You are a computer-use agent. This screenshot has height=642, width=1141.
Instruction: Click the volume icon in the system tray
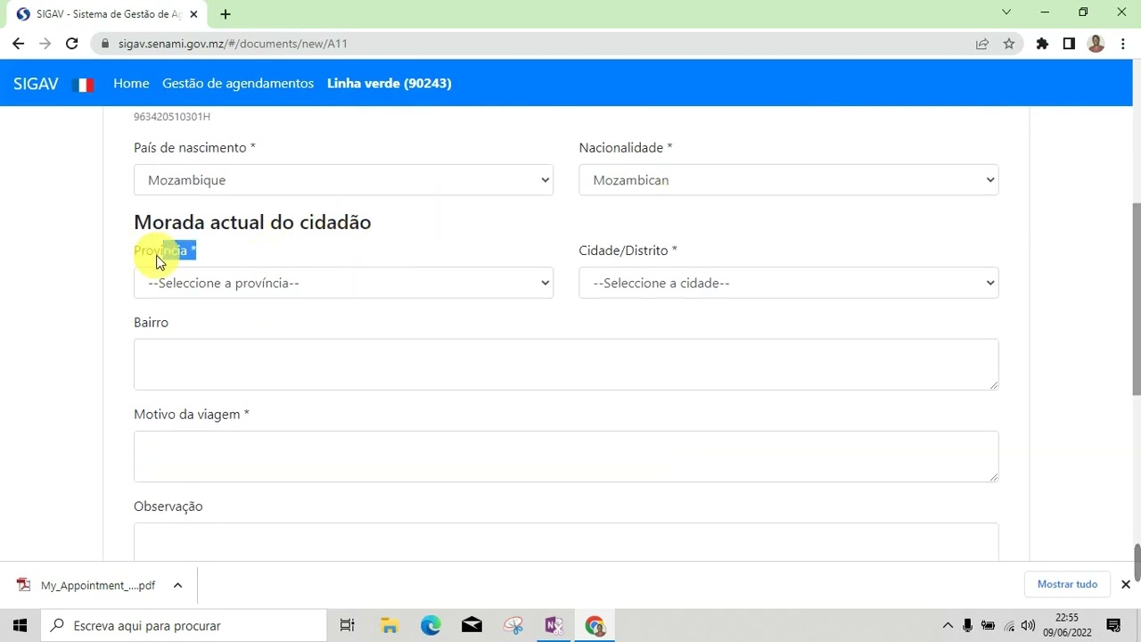[1028, 626]
